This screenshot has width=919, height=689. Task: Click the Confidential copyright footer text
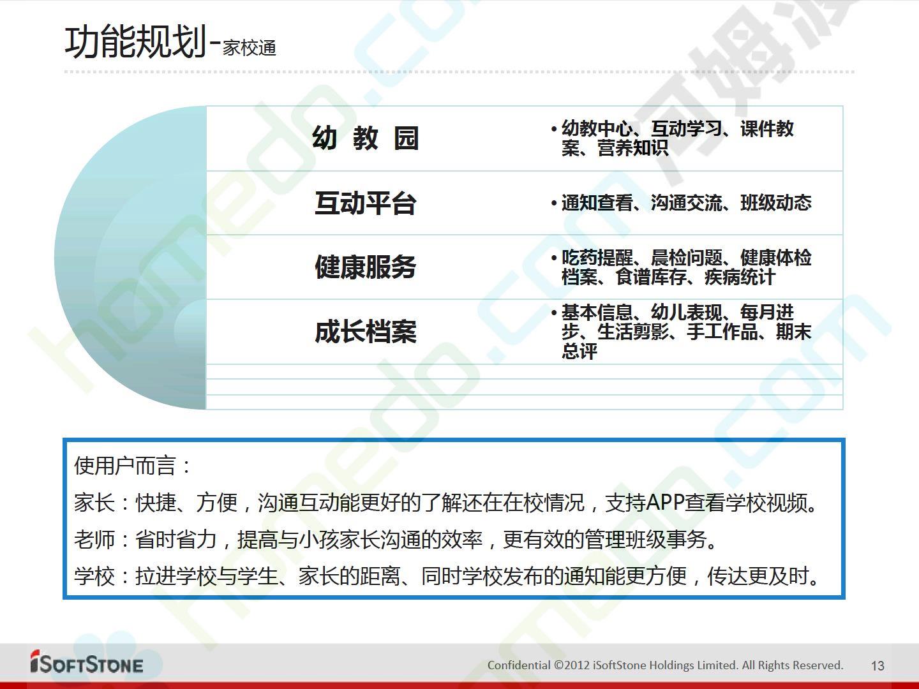665,665
